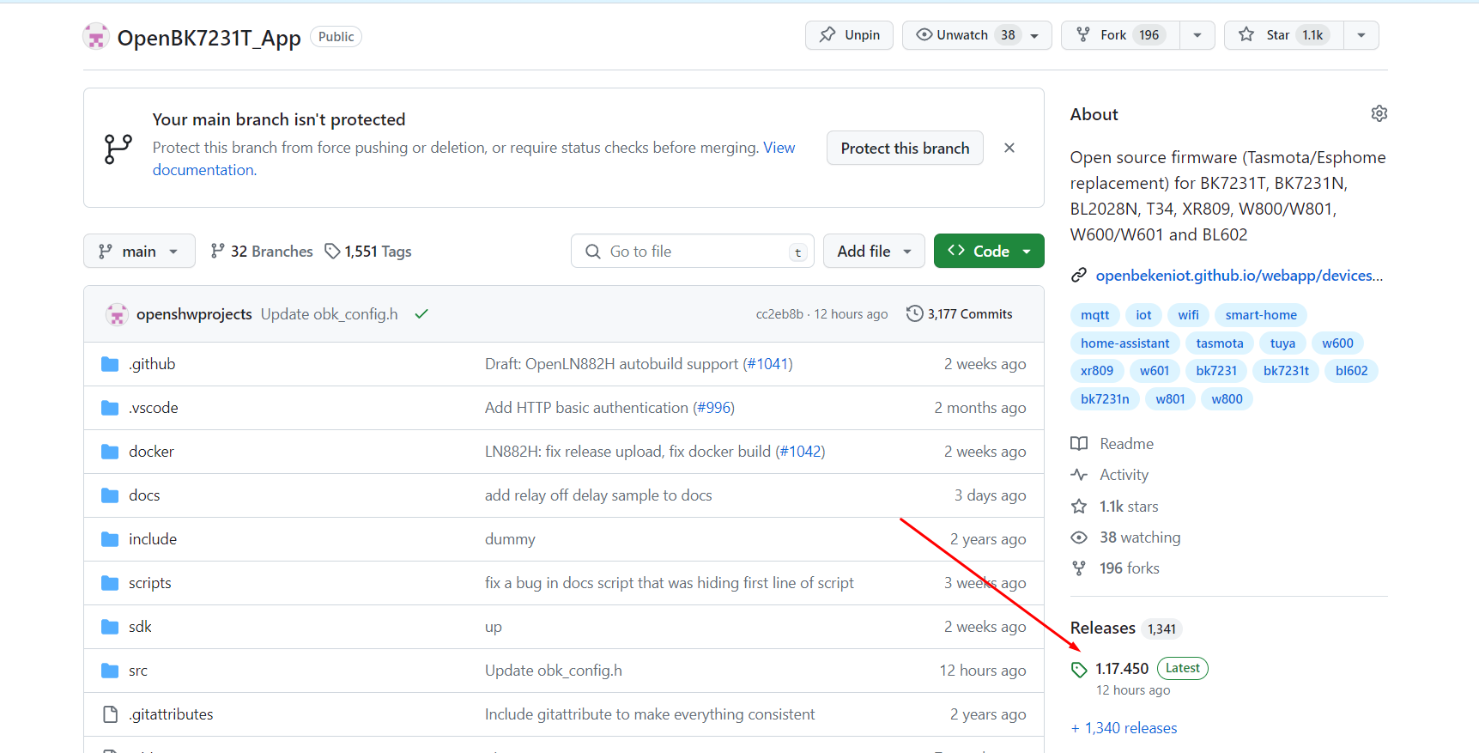This screenshot has height=753, width=1479.
Task: Open the About settings gear icon
Action: [1379, 113]
